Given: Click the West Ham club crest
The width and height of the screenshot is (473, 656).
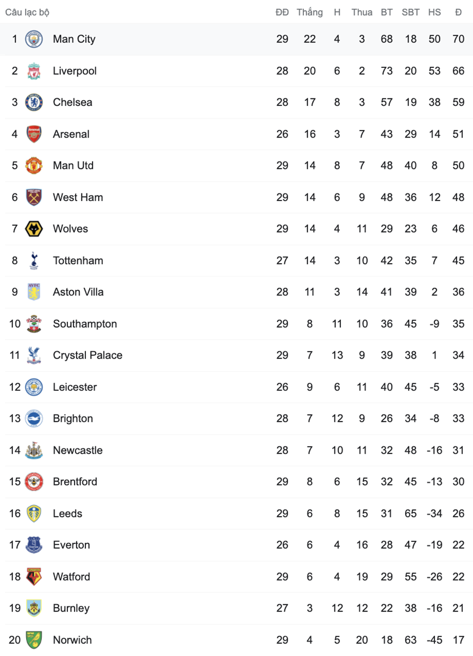Looking at the screenshot, I should (x=34, y=197).
